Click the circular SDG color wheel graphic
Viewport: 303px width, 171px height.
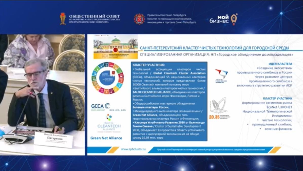click(108, 78)
